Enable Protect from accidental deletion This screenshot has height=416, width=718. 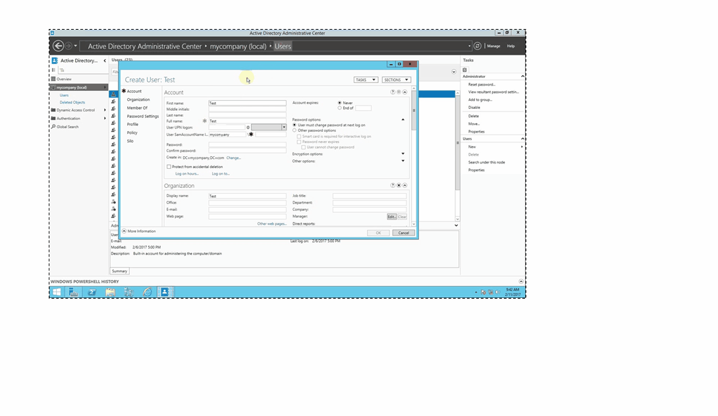pos(169,167)
